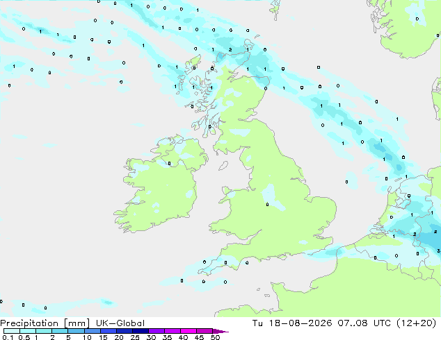
Task: Select the "5" legend scale label
Action: point(68,337)
